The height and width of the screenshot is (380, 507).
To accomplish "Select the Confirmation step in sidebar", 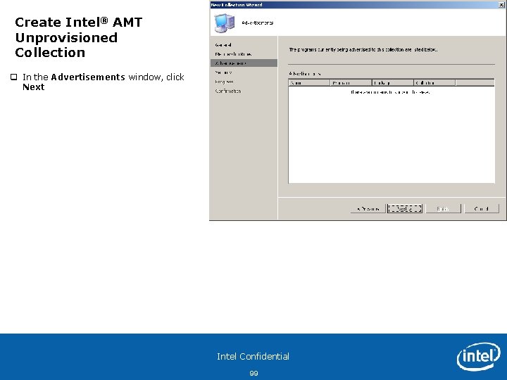I will click(x=228, y=91).
